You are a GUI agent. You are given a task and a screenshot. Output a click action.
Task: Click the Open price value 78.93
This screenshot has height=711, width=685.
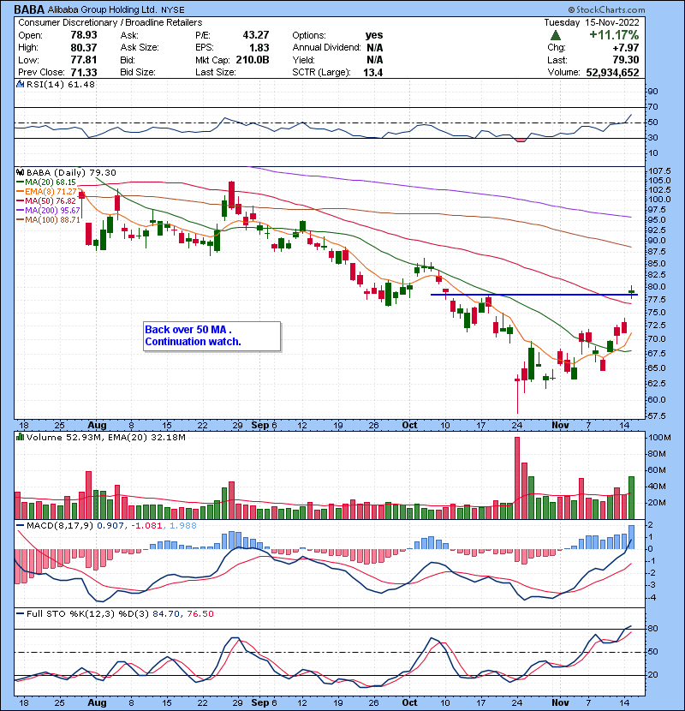click(x=84, y=35)
